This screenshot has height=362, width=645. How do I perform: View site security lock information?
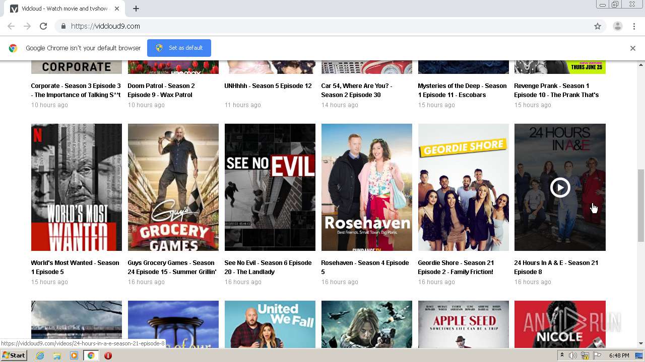(63, 26)
